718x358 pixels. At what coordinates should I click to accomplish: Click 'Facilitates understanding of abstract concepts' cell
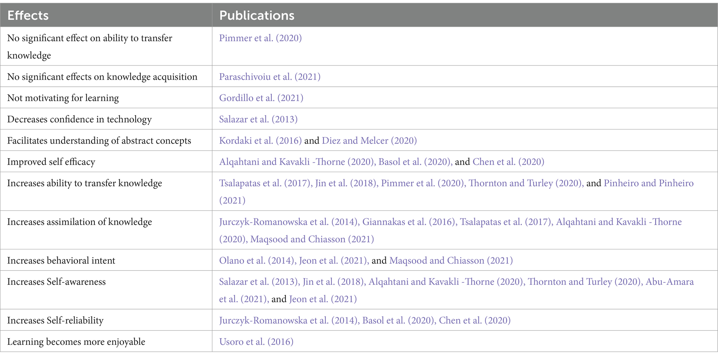[106, 141]
